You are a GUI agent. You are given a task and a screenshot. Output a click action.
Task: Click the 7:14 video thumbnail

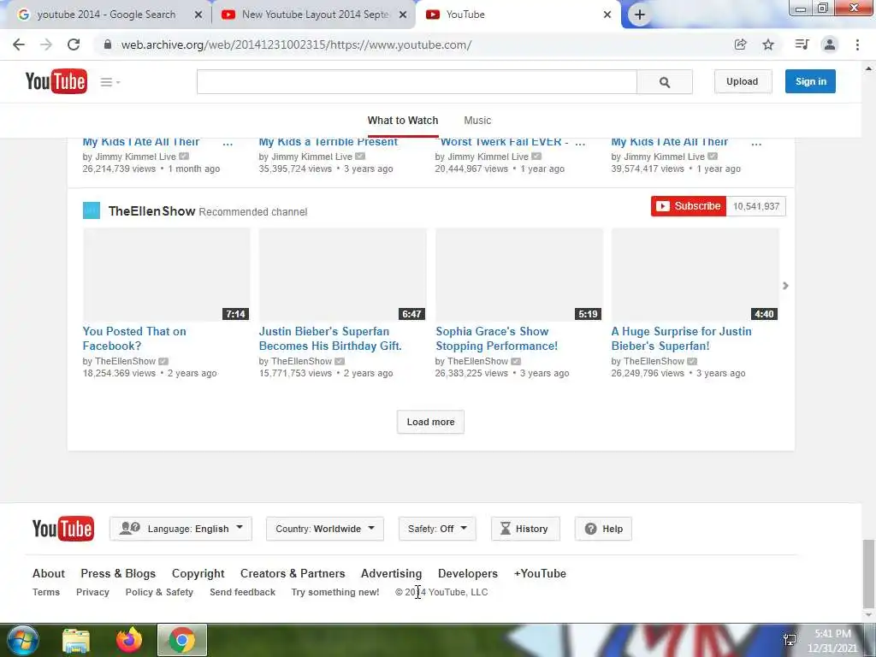(x=167, y=275)
